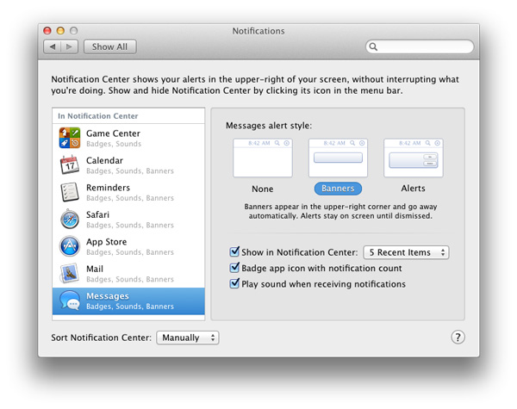The image size is (517, 409).
Task: Toggle Badge app icon with notification count
Action: (234, 268)
